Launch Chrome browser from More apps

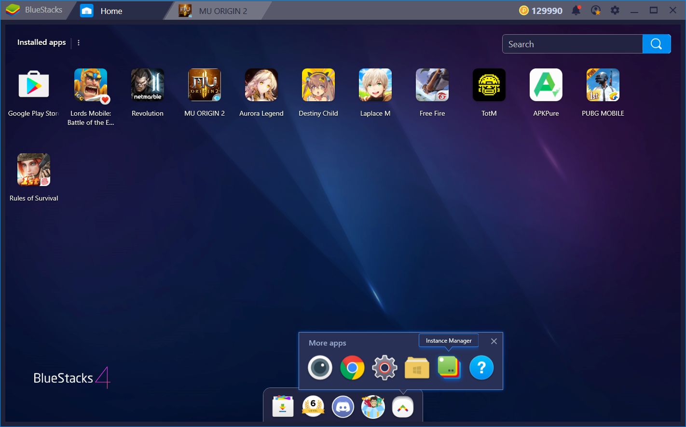(x=352, y=368)
